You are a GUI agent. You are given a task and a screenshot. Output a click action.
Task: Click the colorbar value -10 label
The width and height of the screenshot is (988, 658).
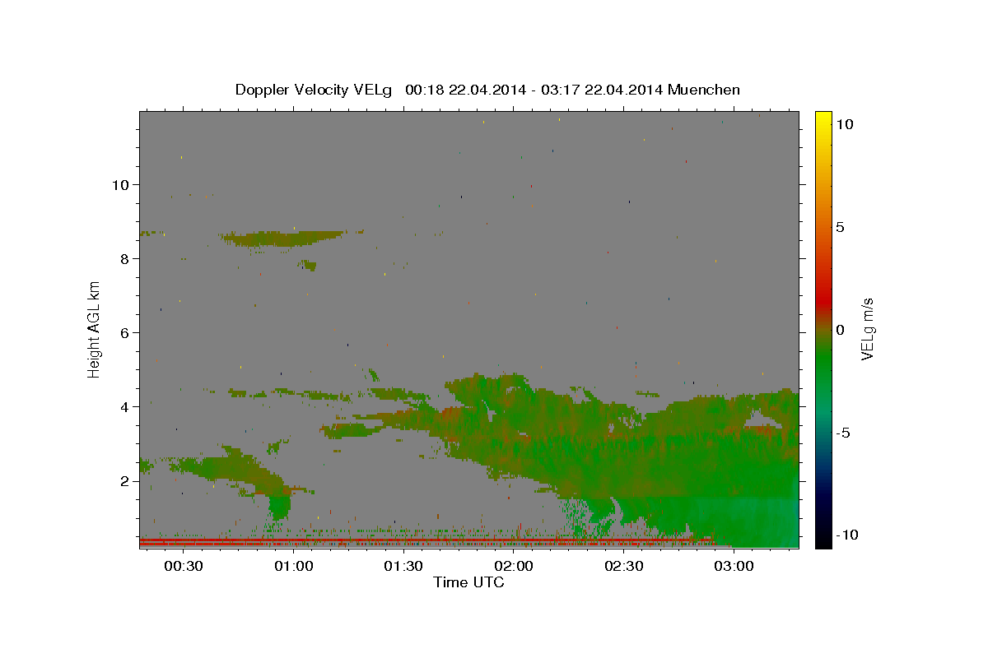(x=847, y=535)
